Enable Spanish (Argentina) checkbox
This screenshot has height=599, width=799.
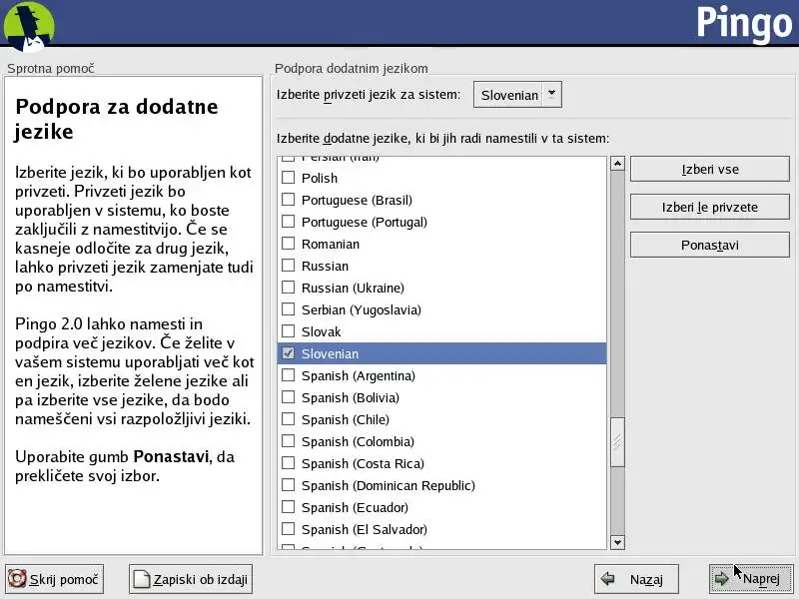click(x=288, y=375)
